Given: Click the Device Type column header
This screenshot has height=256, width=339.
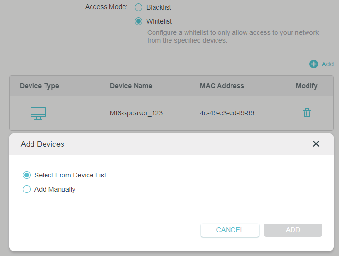Looking at the screenshot, I should click(39, 86).
